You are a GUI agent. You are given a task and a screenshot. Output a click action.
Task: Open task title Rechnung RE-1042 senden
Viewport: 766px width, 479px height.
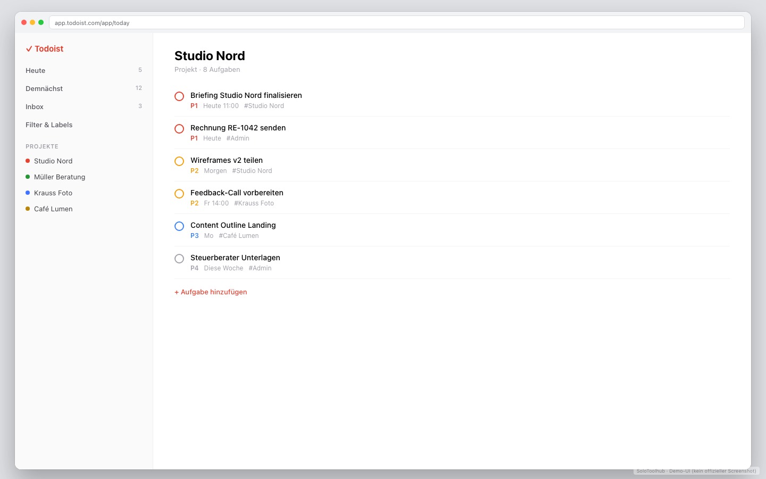click(238, 128)
